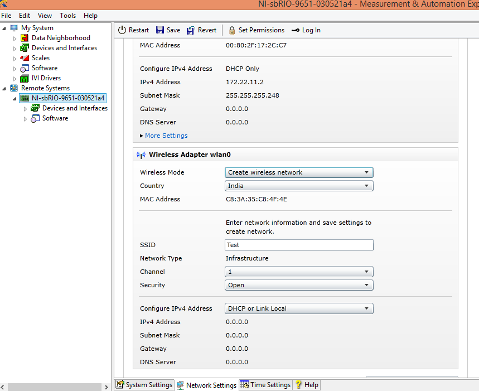Collapse the Remote Systems node
Screen dimensions: 479x391
pos(4,89)
